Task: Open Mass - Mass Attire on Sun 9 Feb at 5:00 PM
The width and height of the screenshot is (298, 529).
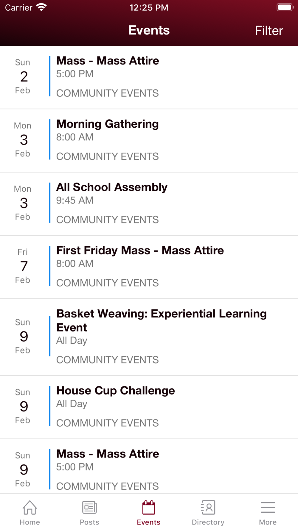Action: coord(149,467)
